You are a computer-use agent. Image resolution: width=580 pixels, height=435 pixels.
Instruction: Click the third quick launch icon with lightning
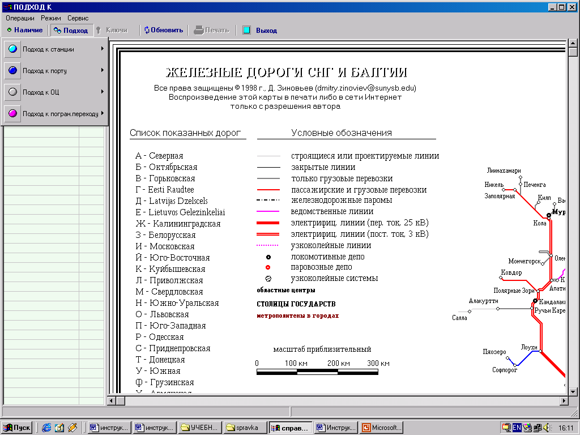pyautogui.click(x=72, y=428)
